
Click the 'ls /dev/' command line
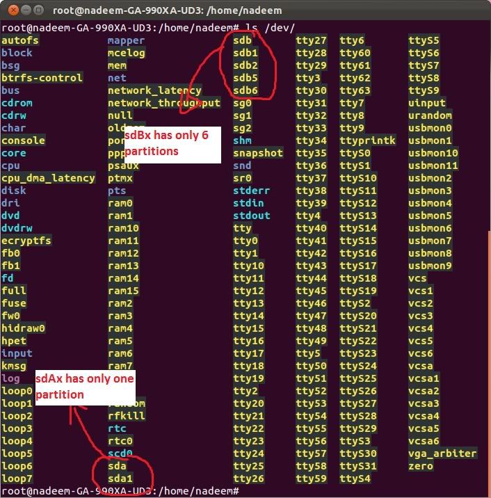[148, 28]
